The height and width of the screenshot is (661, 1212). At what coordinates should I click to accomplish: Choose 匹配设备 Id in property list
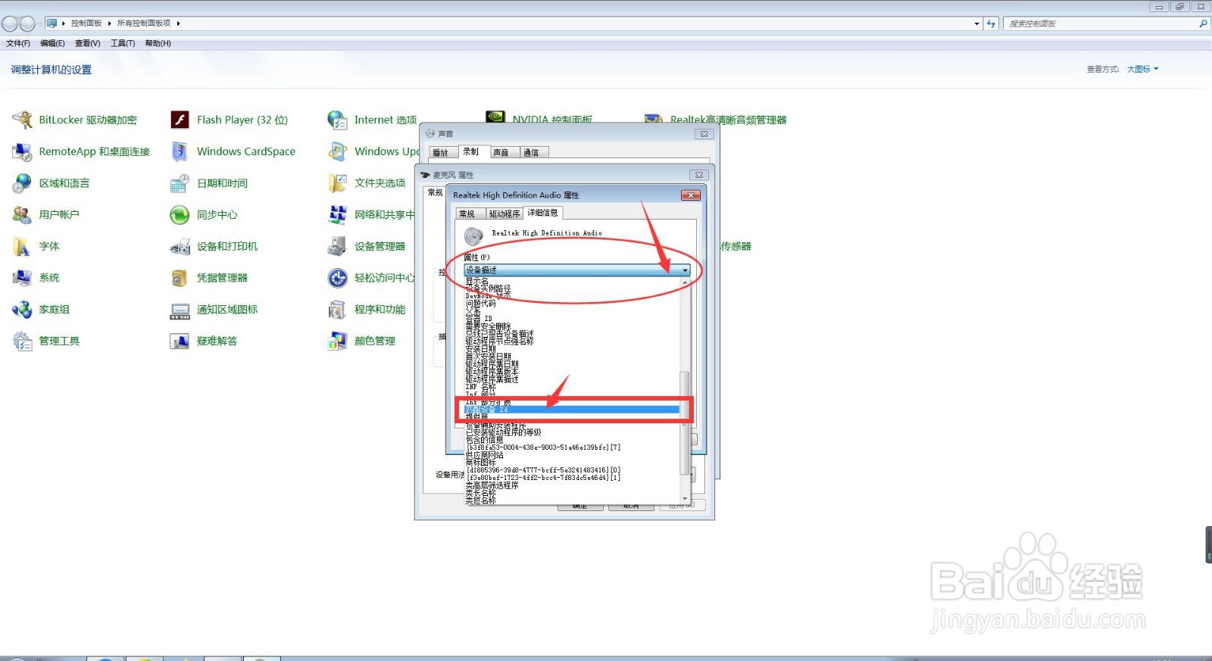pos(572,410)
